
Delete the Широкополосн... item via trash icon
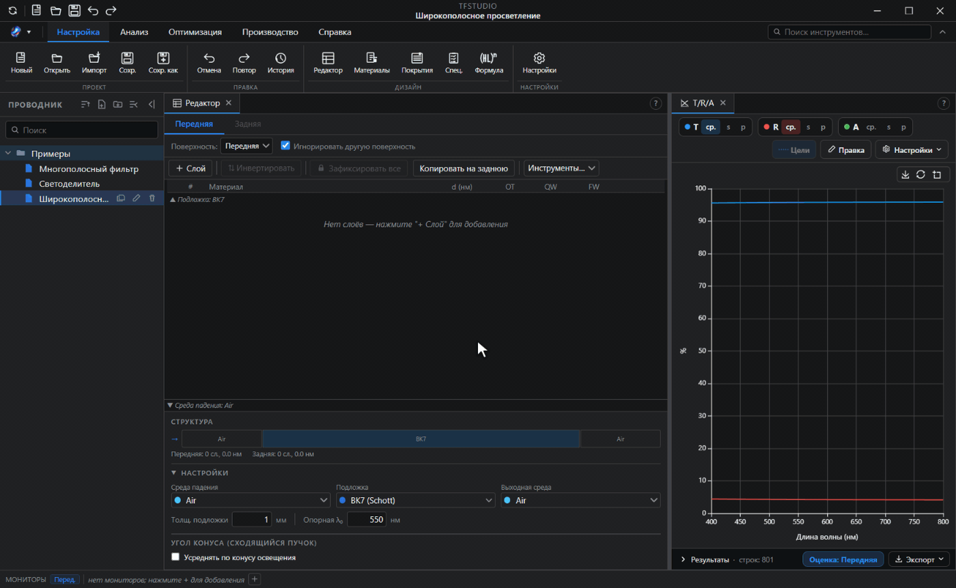click(152, 198)
